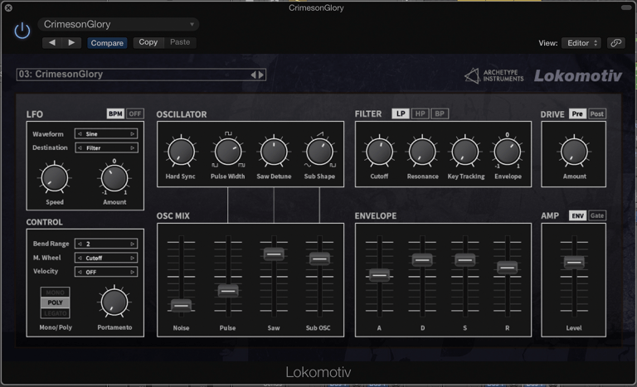The width and height of the screenshot is (637, 387).
Task: Click the Compare button
Action: click(107, 43)
